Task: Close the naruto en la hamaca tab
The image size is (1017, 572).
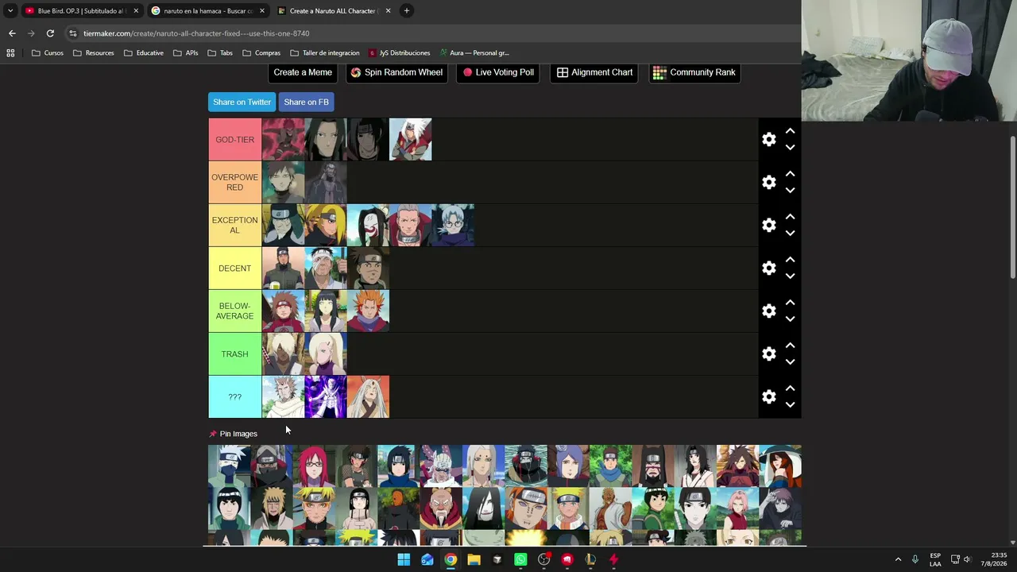Action: point(261,11)
